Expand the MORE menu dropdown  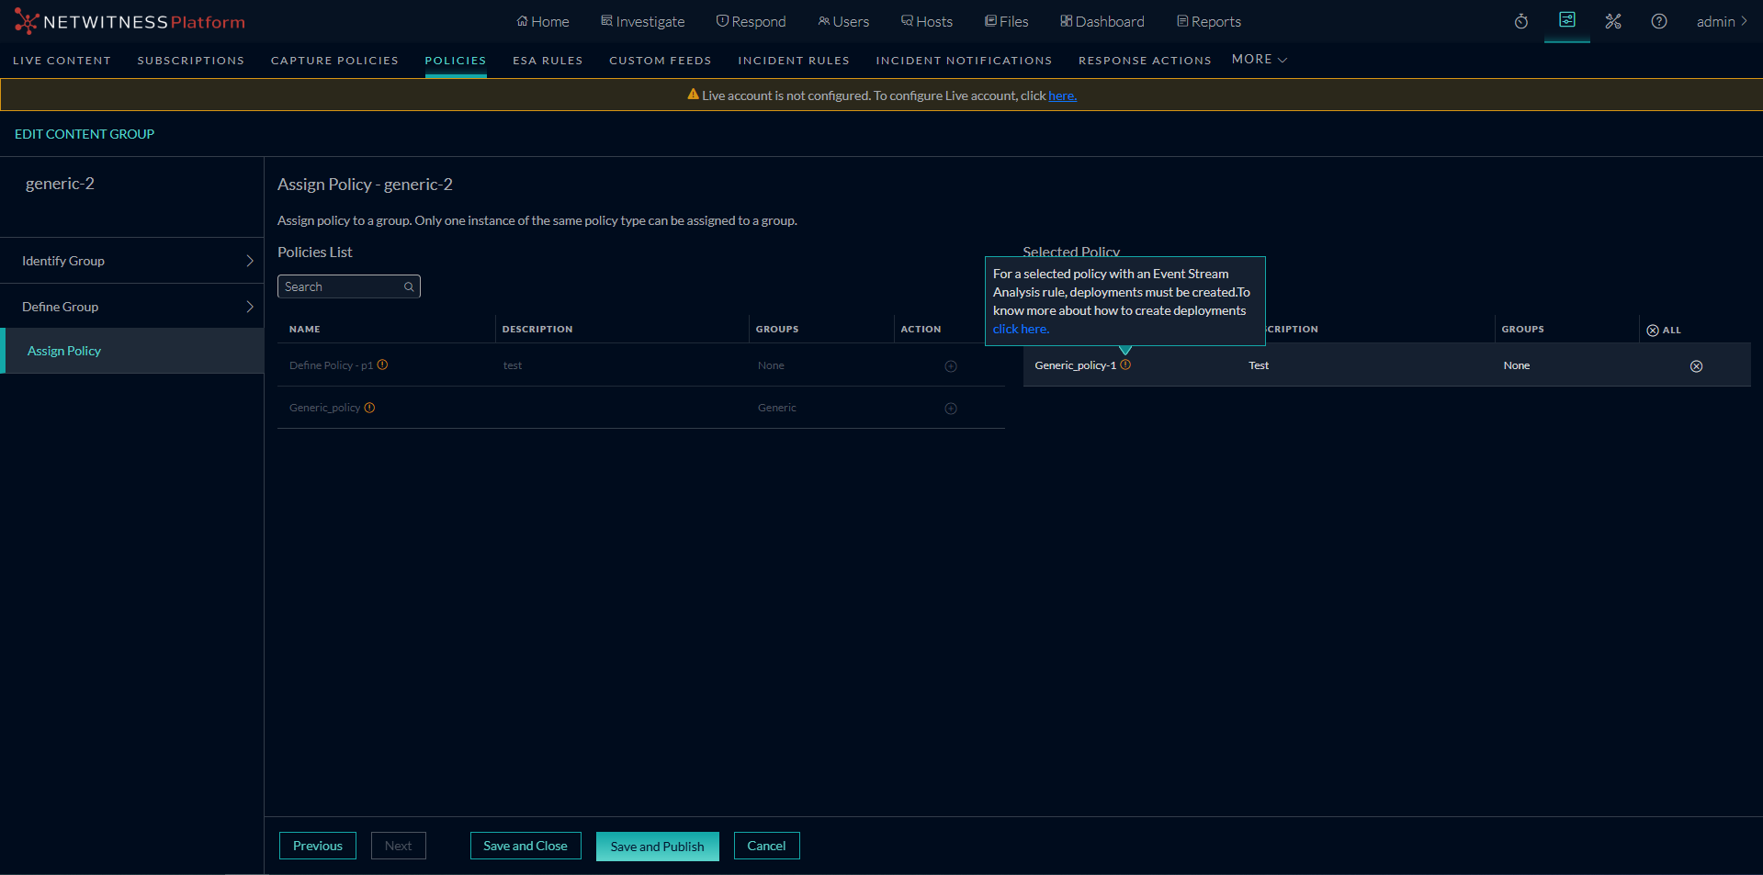pyautogui.click(x=1259, y=60)
